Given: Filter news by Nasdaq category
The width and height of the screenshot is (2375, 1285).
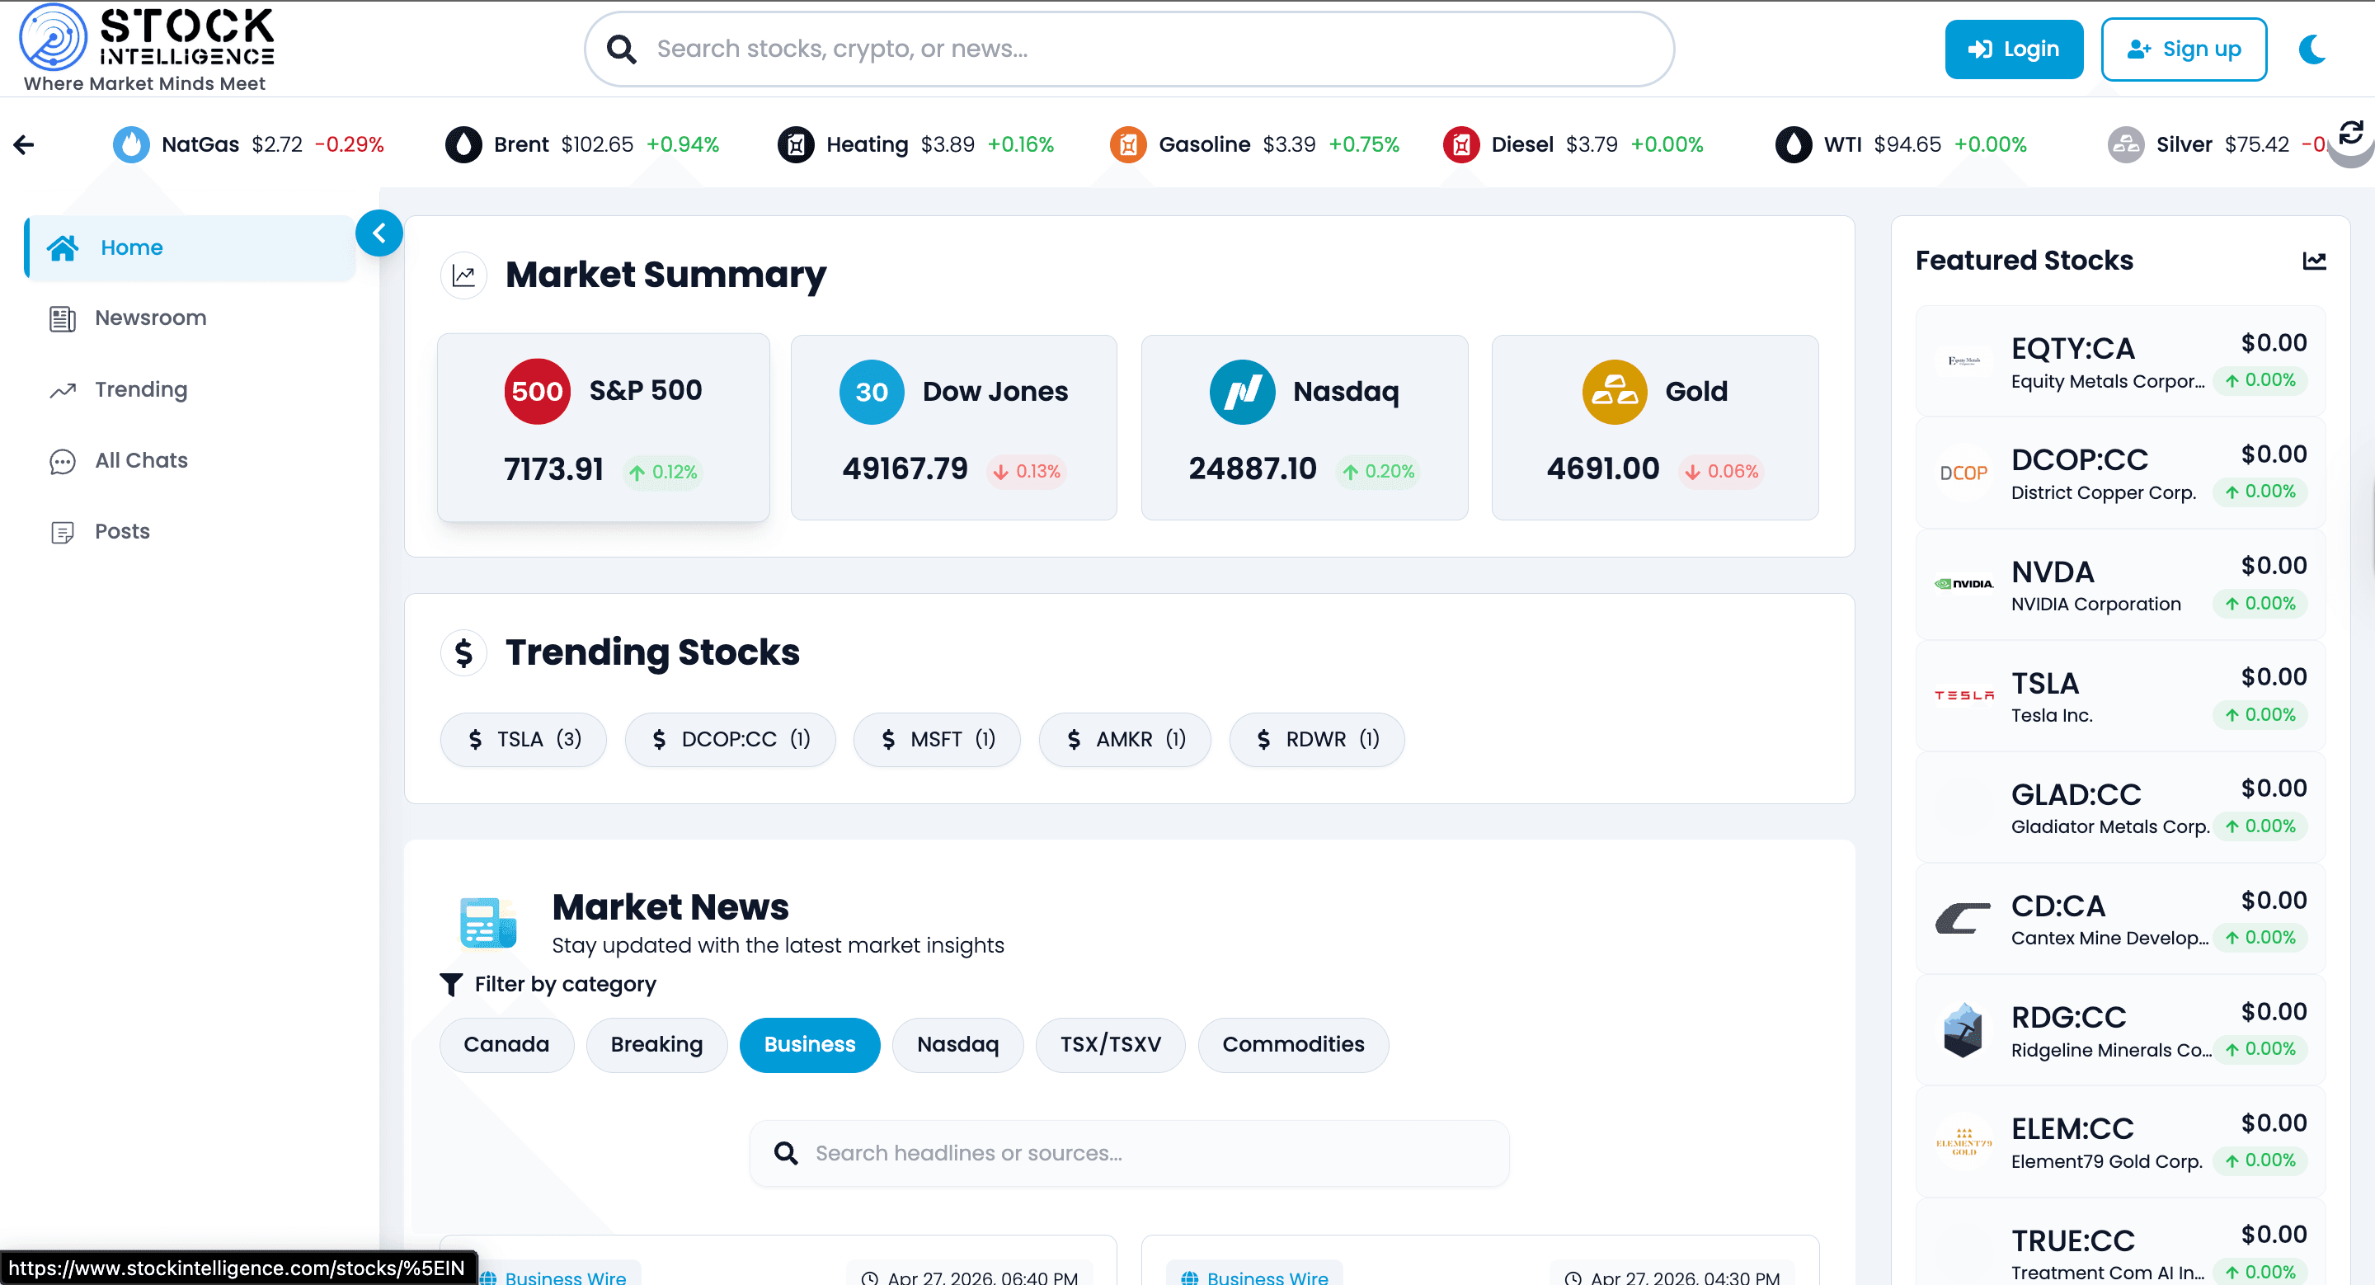Looking at the screenshot, I should tap(958, 1045).
